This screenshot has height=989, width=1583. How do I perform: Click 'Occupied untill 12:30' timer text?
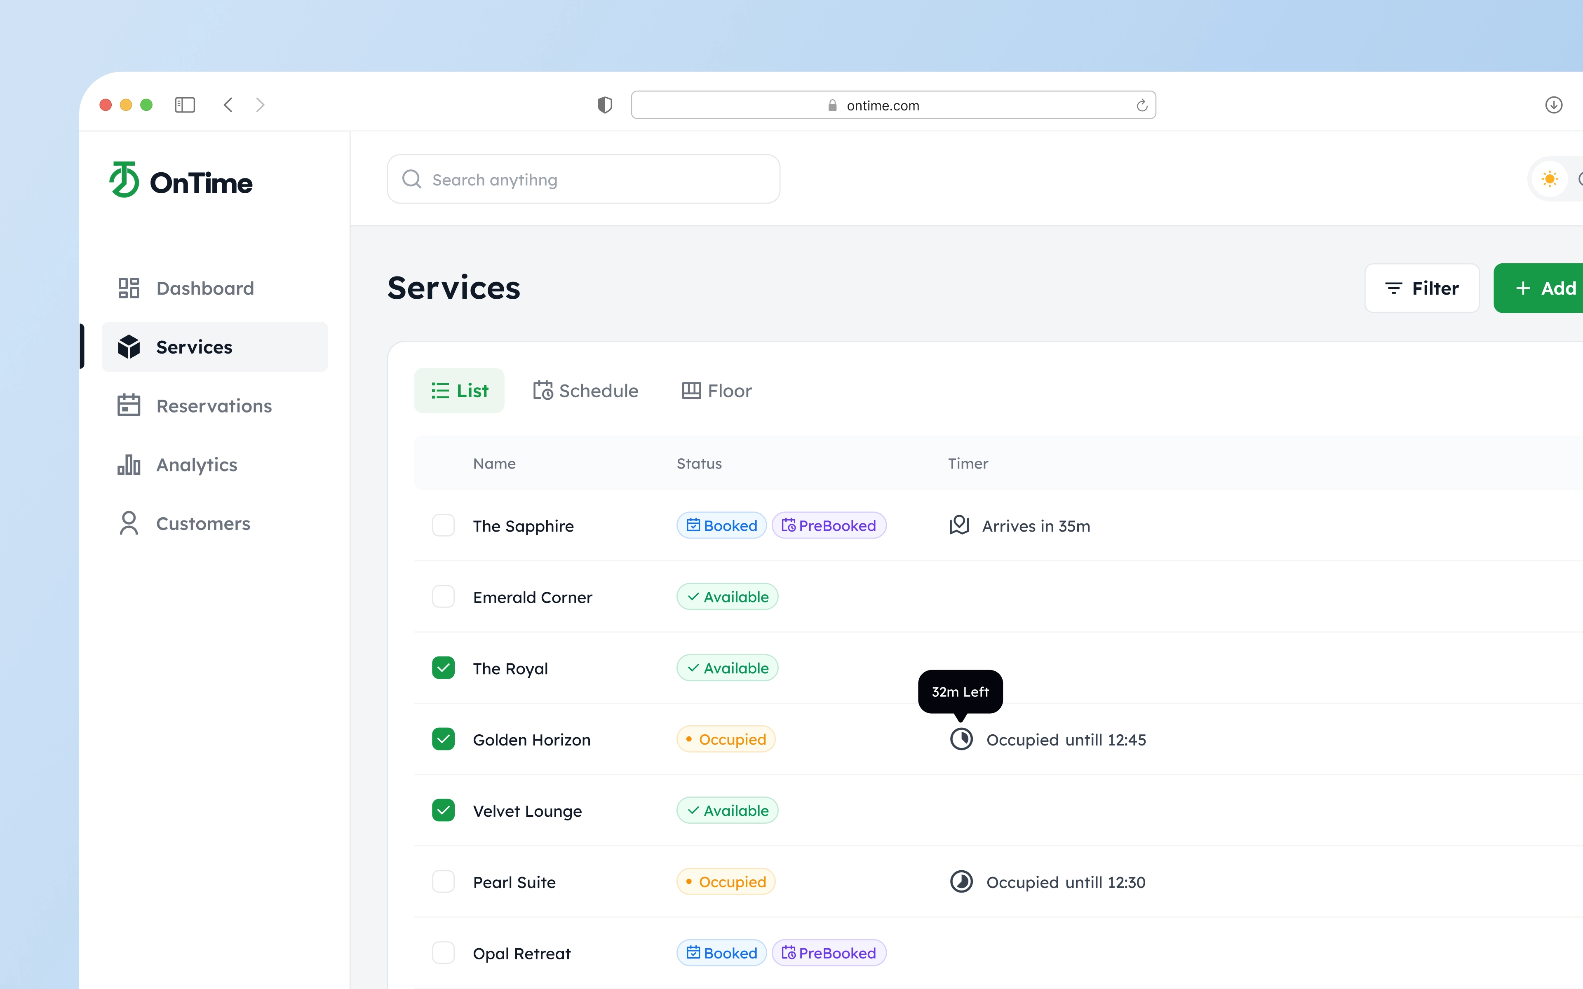tap(1066, 882)
